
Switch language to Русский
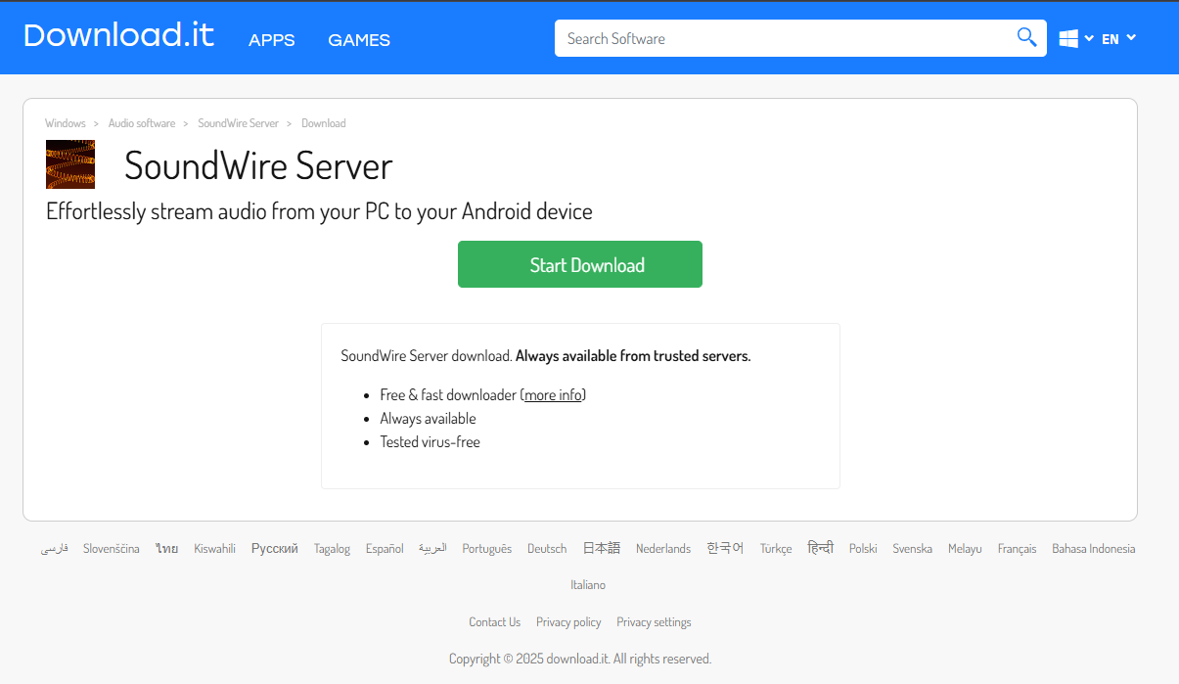[275, 549]
